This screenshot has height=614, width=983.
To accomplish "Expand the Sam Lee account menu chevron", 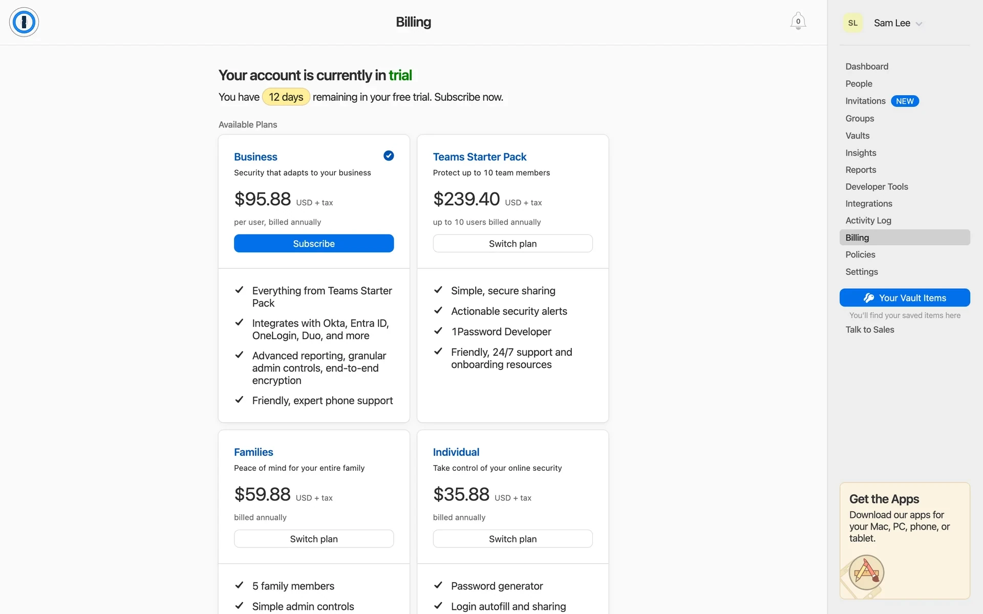I will point(919,24).
